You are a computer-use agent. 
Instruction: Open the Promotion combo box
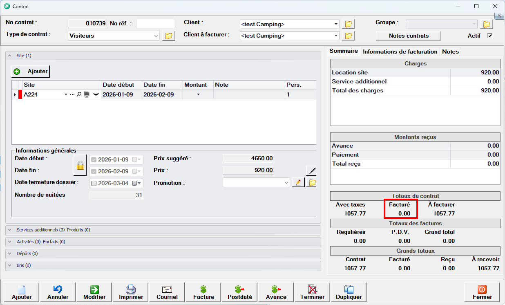click(x=286, y=183)
